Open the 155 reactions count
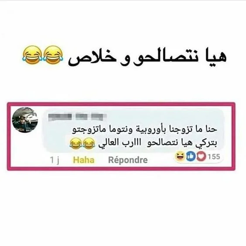 click(214, 157)
